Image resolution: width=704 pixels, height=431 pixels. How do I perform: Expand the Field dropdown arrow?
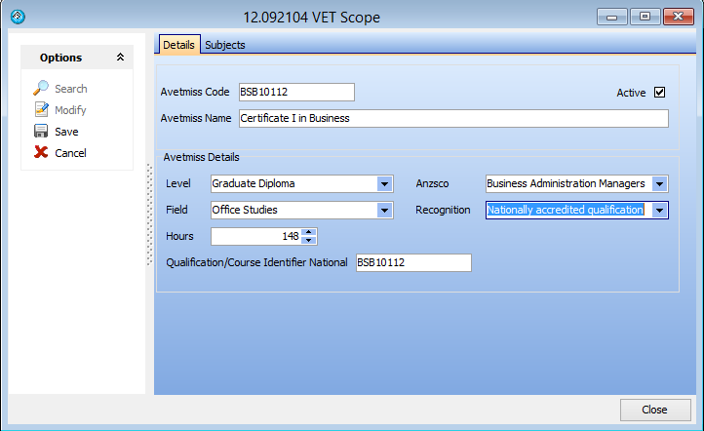pos(384,210)
